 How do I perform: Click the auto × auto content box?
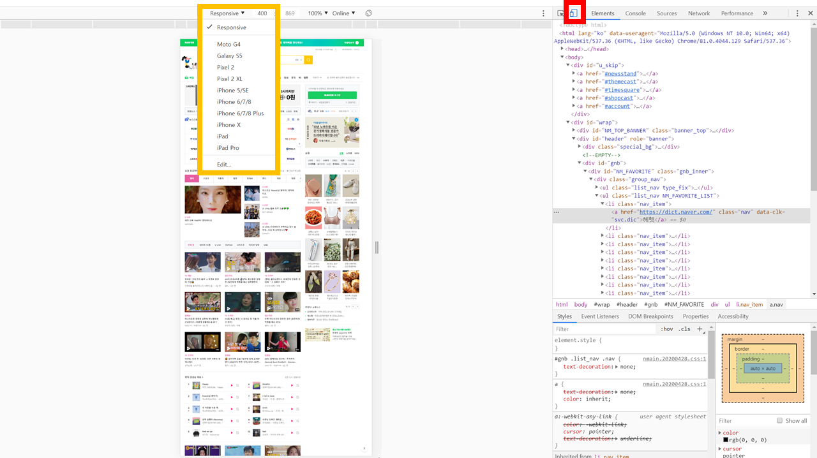pos(763,369)
